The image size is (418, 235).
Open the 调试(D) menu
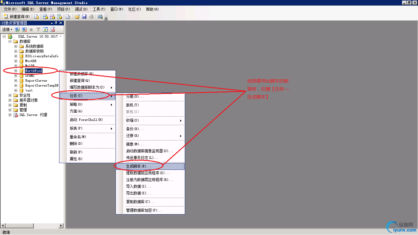tap(81, 9)
